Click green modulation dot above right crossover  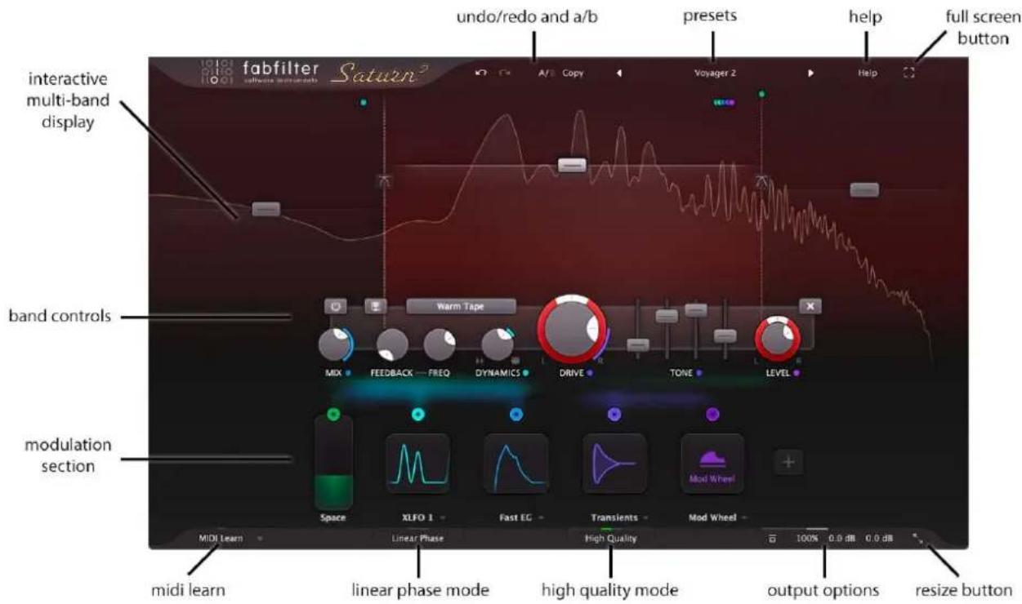click(x=761, y=94)
